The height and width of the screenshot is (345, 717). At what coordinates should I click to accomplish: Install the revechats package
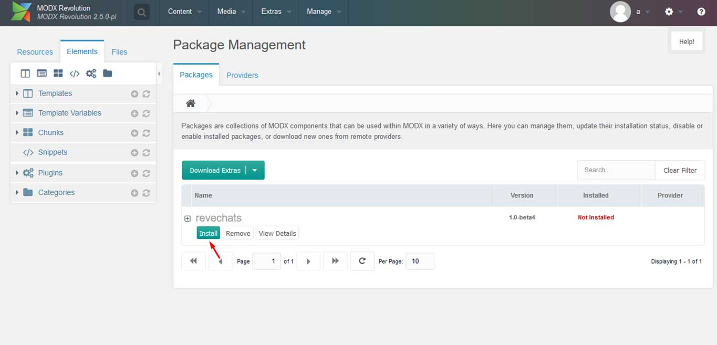(208, 233)
